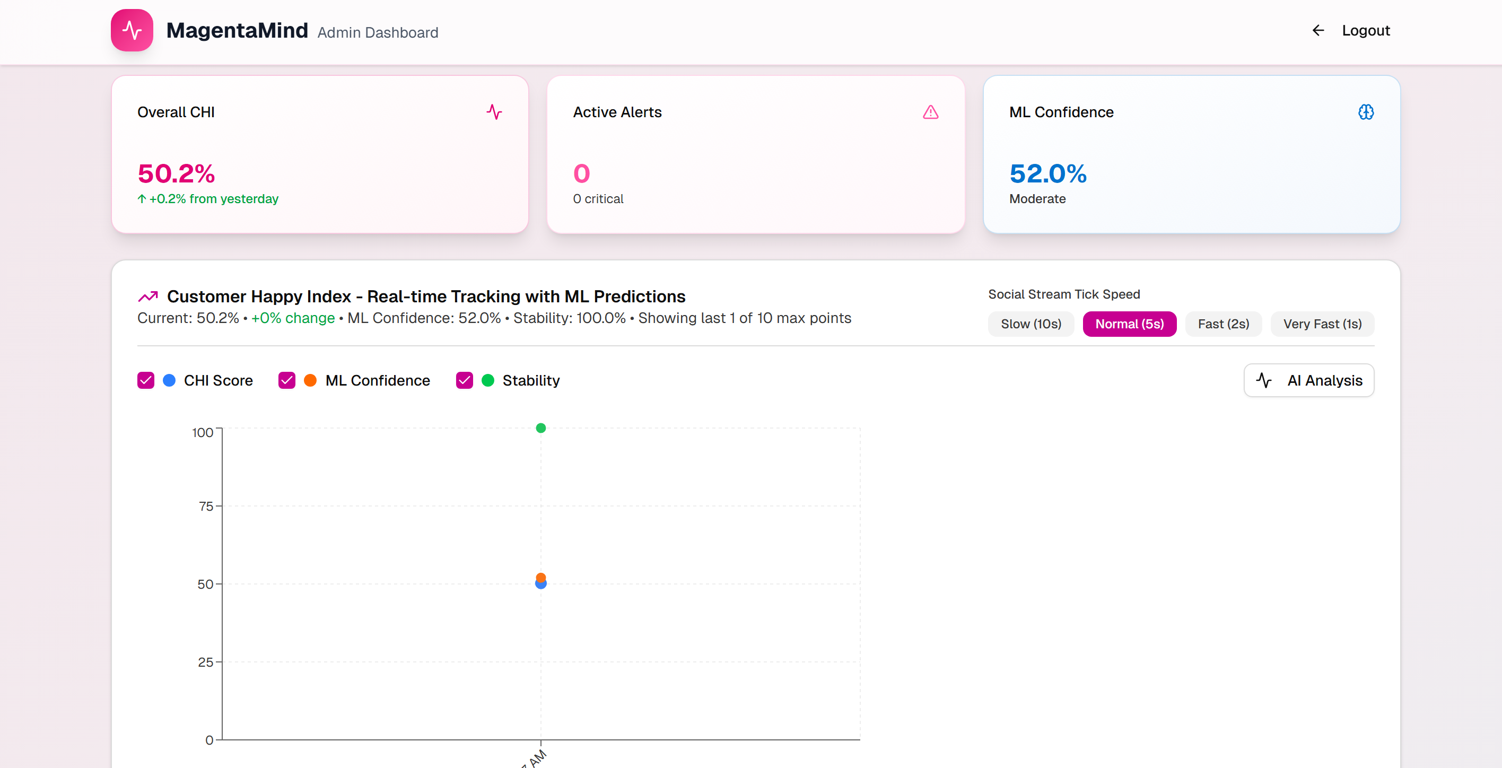Log out using the Logout link
Viewport: 1502px width, 768px height.
pyautogui.click(x=1365, y=30)
